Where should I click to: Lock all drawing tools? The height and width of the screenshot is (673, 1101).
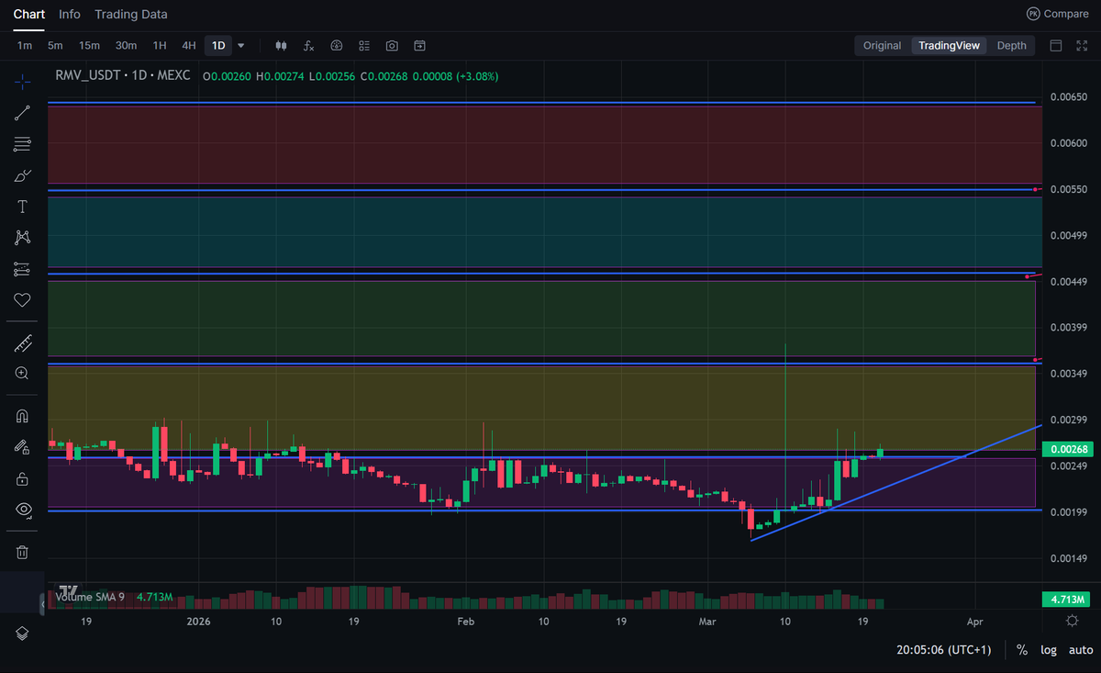(x=21, y=478)
